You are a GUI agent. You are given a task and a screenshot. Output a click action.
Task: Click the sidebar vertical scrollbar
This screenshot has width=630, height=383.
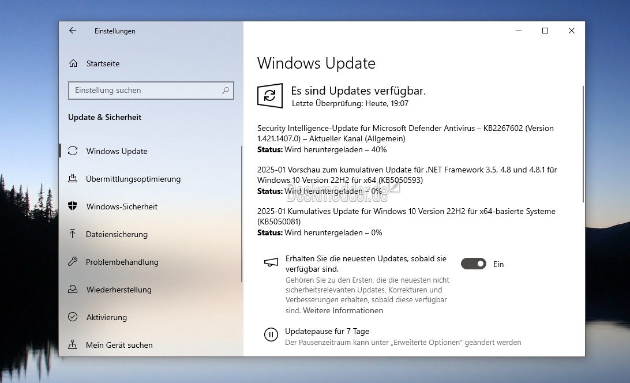(x=242, y=214)
